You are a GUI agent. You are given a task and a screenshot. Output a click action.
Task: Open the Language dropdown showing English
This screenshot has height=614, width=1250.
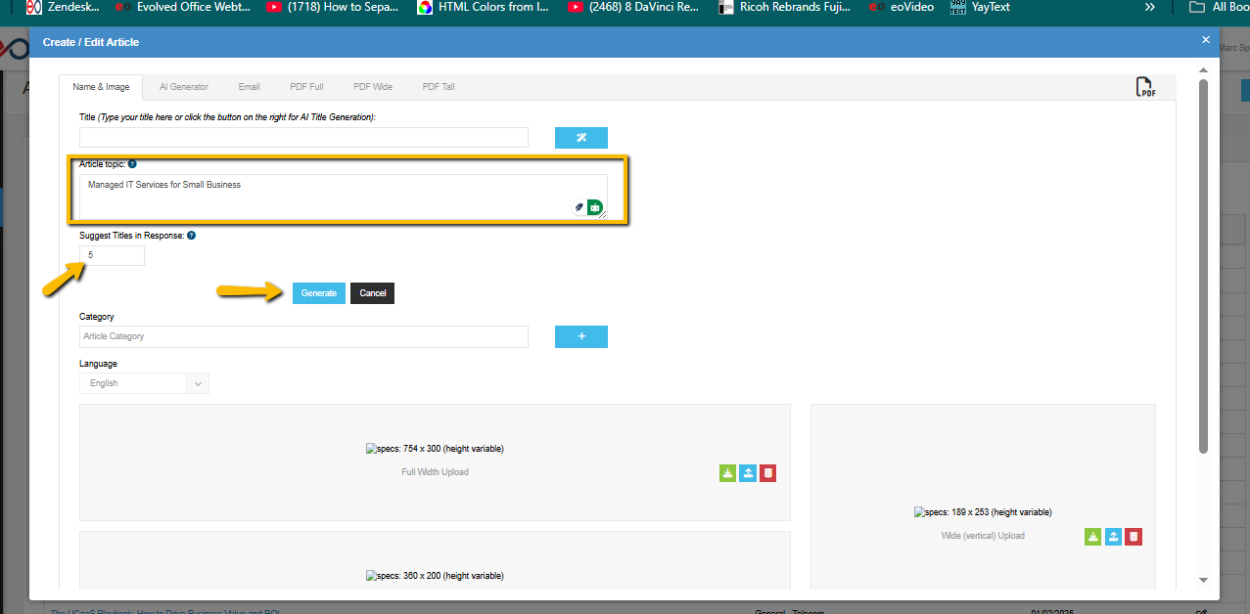point(144,383)
